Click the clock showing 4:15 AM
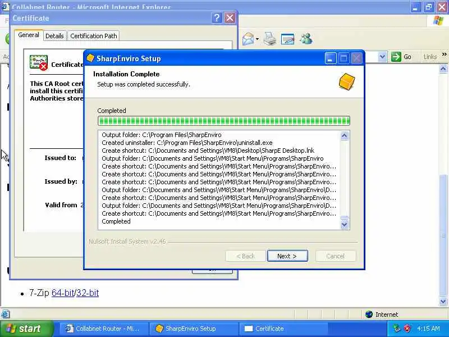Viewport: 449px width, 337px height. [428, 329]
